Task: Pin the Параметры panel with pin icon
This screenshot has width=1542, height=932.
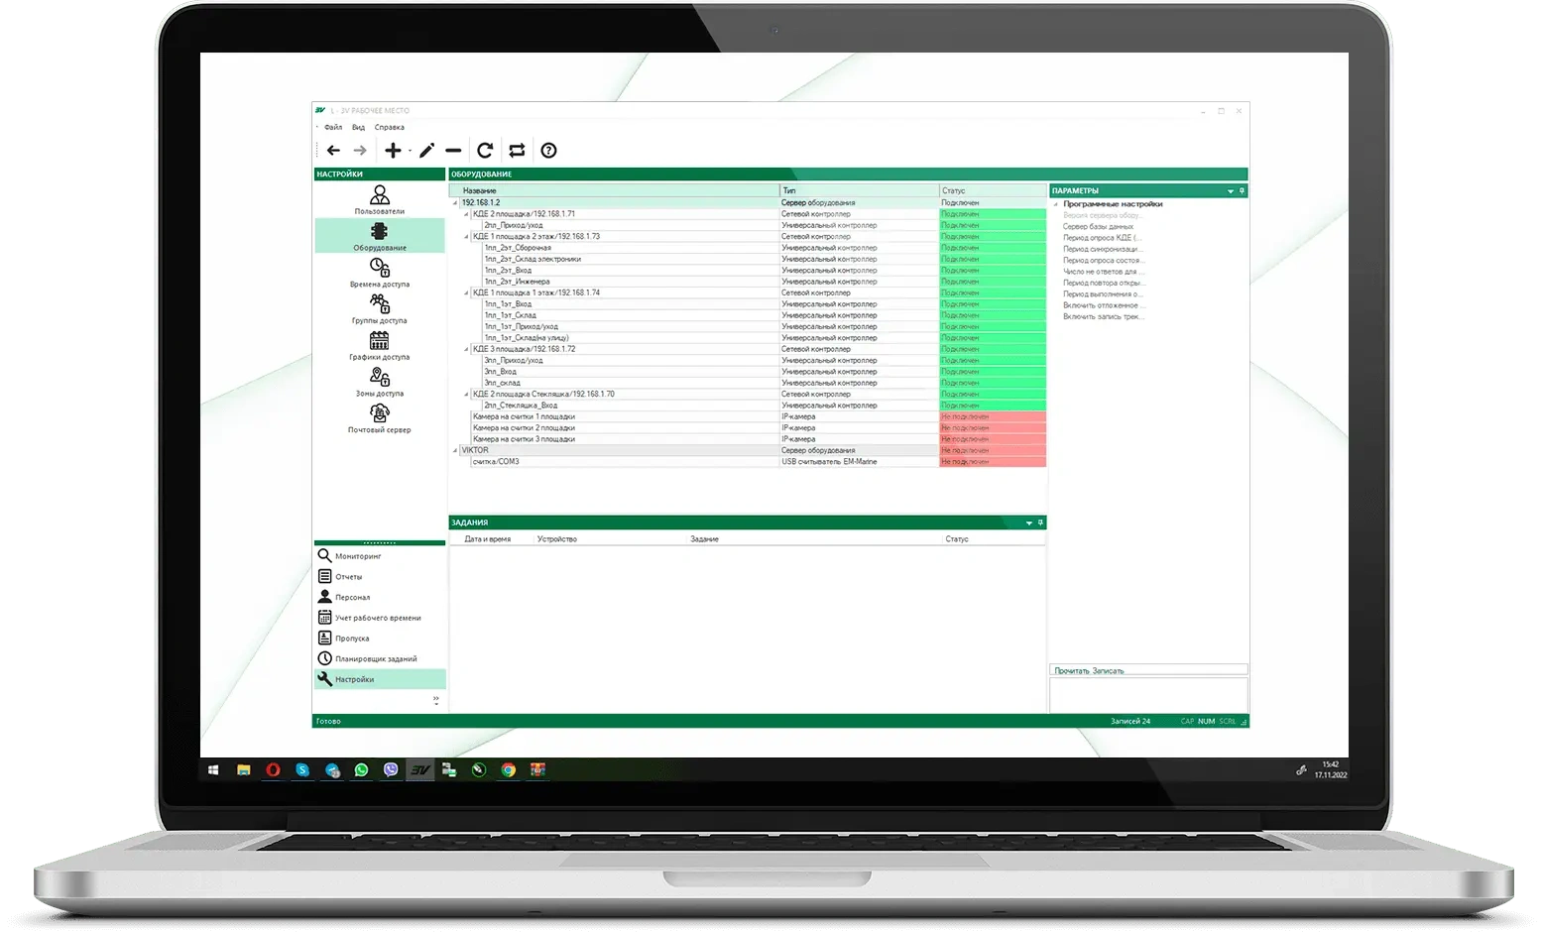Action: (x=1242, y=190)
